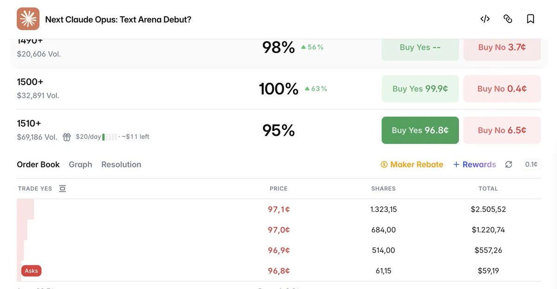Refresh the order book
Viewport: 557px width, 289px height.
[509, 164]
